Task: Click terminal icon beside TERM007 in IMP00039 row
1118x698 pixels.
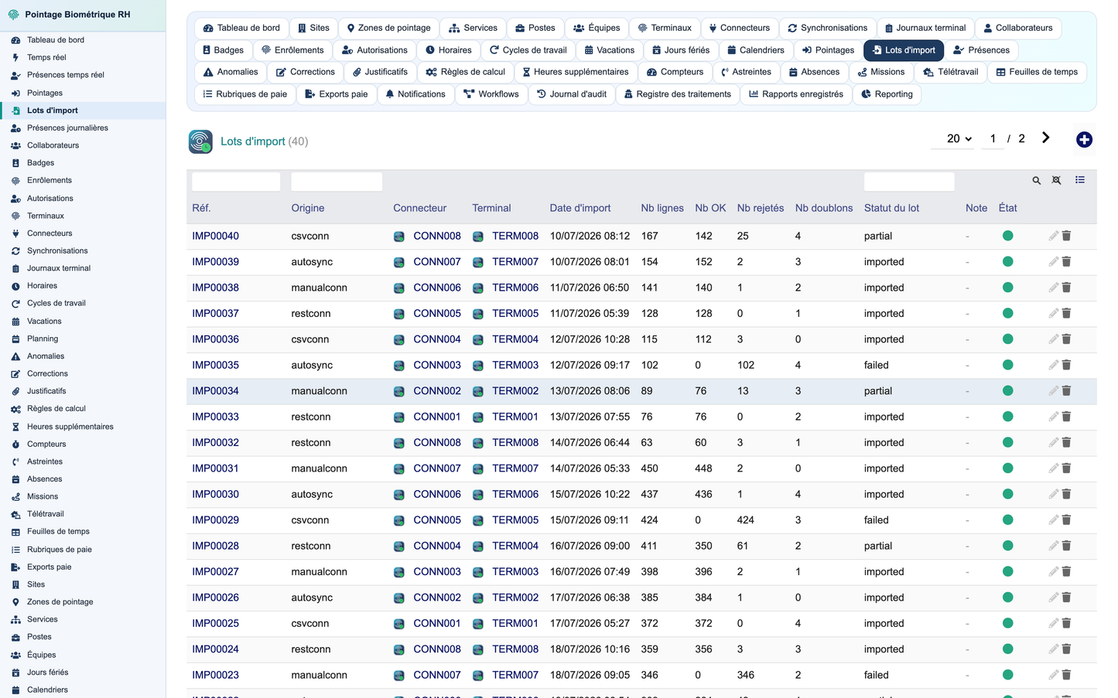Action: point(478,262)
